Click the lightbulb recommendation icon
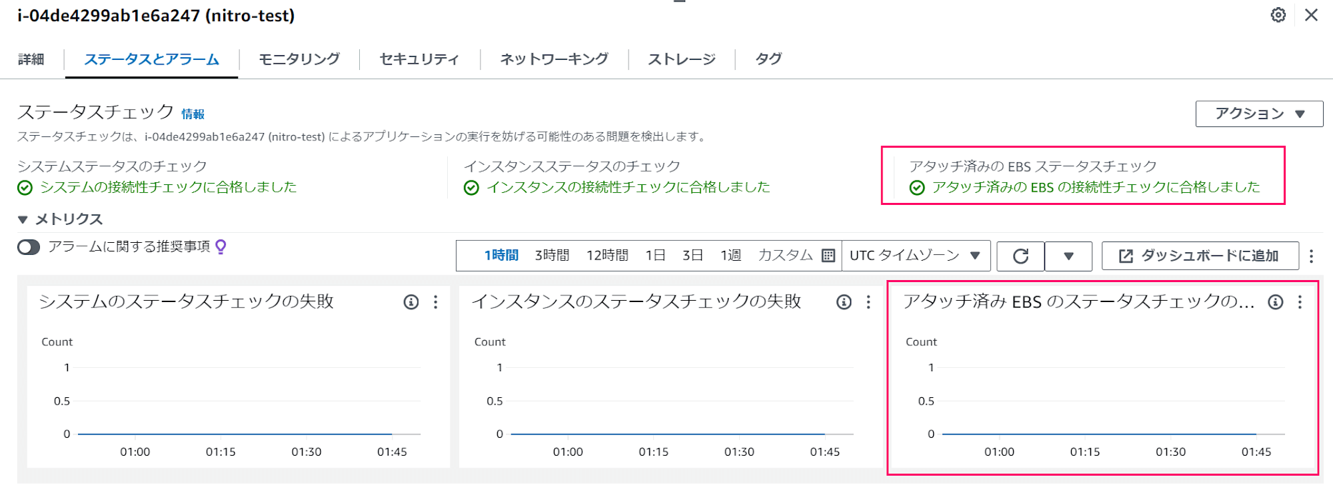 [x=221, y=247]
